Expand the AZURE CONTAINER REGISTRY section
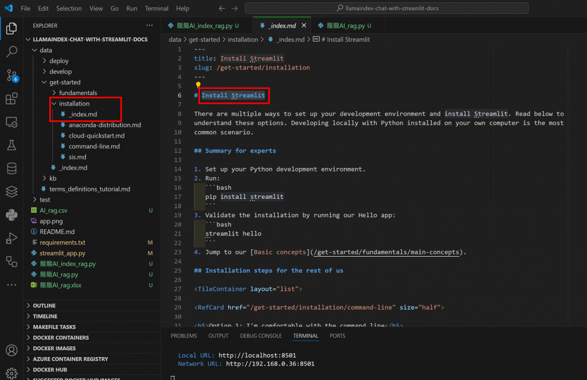Image resolution: width=587 pixels, height=380 pixels. click(x=92, y=359)
